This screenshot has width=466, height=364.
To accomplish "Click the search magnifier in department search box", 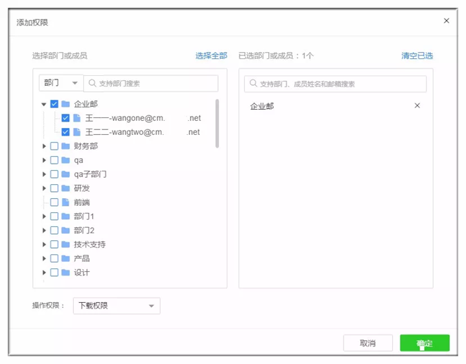I will 92,83.
